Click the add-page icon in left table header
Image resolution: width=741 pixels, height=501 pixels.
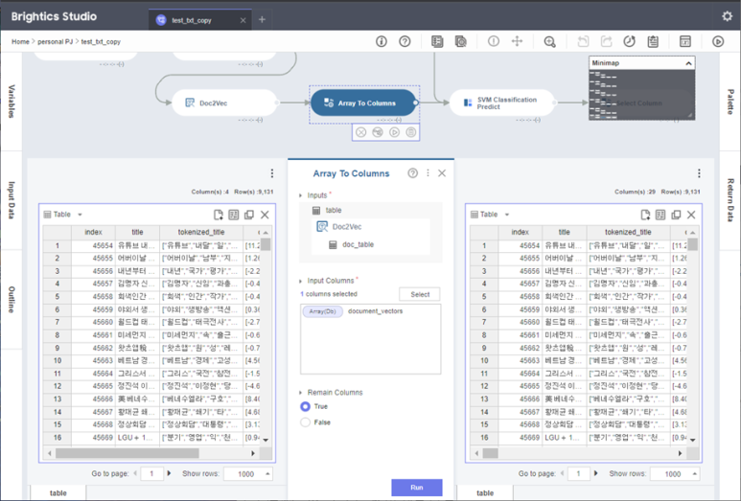click(x=219, y=215)
